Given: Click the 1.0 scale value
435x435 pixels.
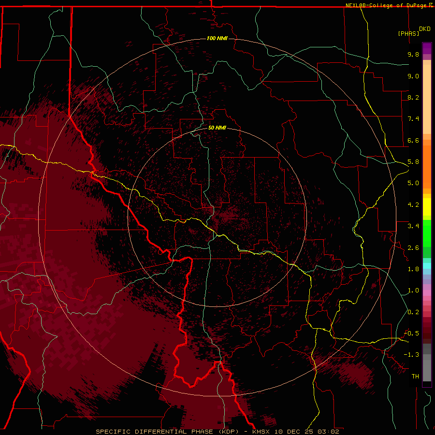Looking at the screenshot, I should pyautogui.click(x=413, y=290).
